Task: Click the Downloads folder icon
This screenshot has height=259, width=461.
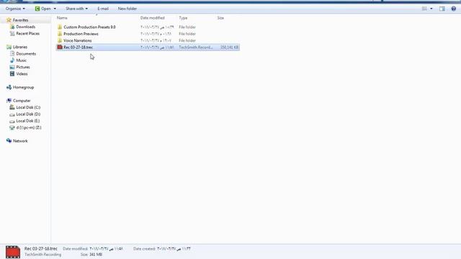Action: 12,27
